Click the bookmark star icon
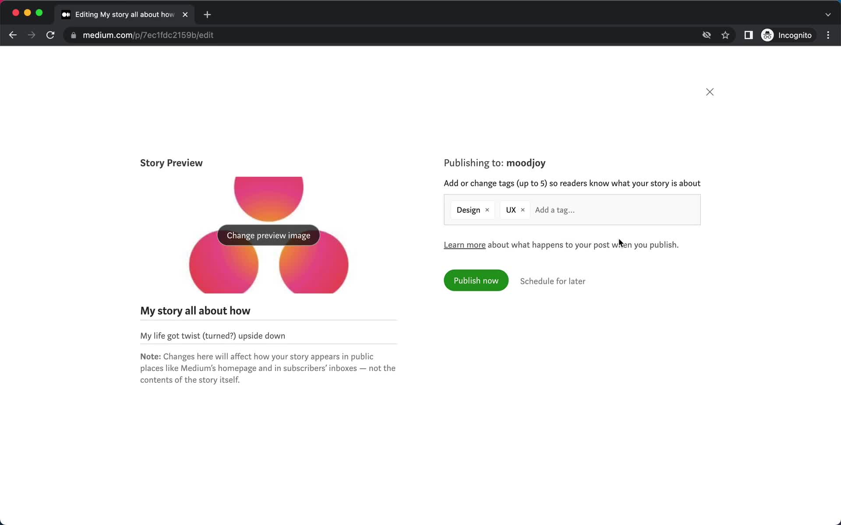841x525 pixels. tap(725, 35)
